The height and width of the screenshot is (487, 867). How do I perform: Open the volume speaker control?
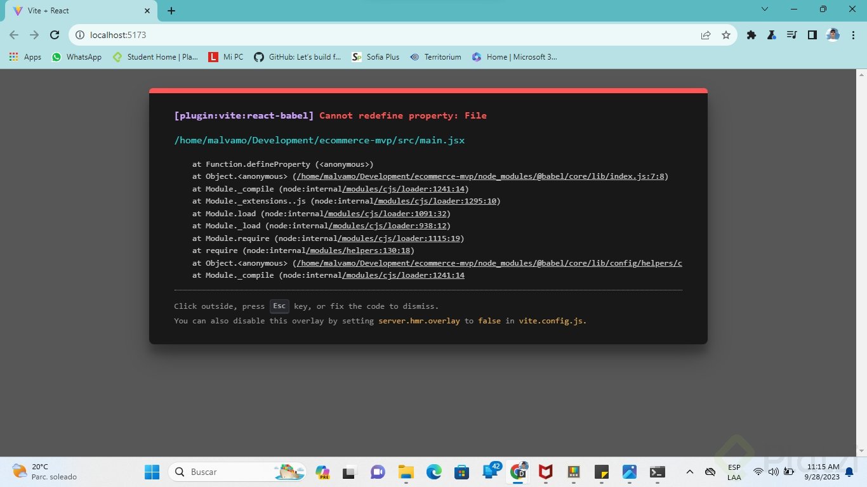773,472
